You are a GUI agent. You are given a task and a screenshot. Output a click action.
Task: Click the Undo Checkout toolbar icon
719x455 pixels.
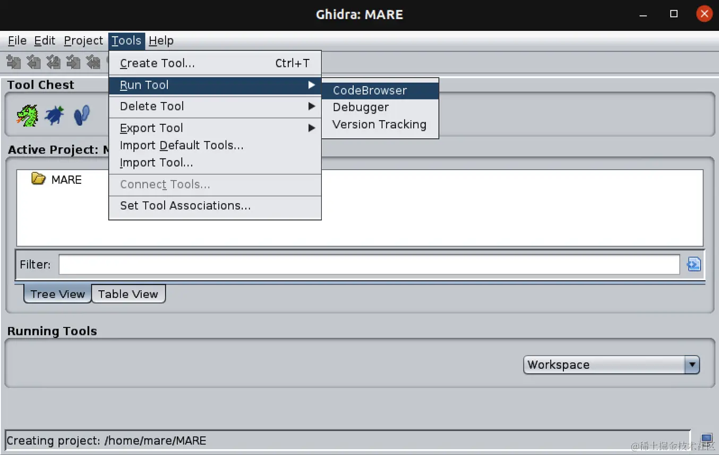tap(93, 62)
